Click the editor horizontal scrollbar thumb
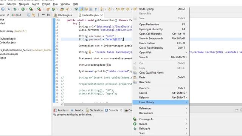242x136 pixels. [x=98, y=104]
